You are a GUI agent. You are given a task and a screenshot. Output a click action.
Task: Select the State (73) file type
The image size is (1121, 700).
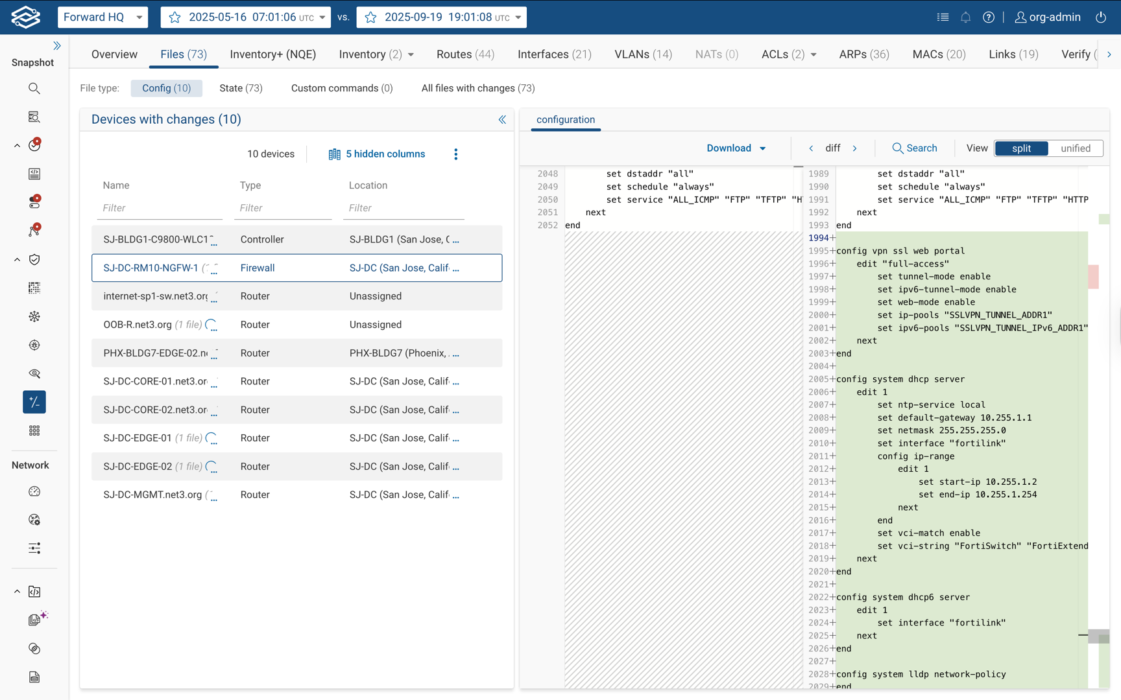click(241, 88)
